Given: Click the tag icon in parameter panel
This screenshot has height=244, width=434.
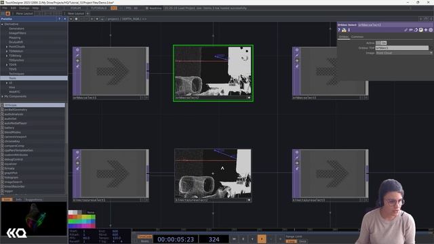Looking at the screenshot, I should (x=411, y=30).
